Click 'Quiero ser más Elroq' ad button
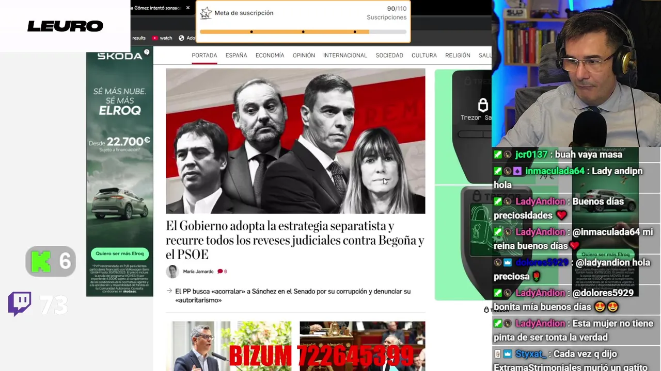Screen dimensions: 661x371 click(x=120, y=254)
